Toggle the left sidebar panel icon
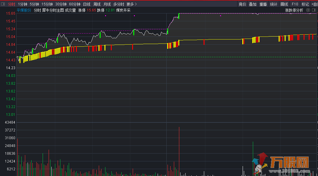Screen dimensions: 318x176 click(x=3, y=4)
